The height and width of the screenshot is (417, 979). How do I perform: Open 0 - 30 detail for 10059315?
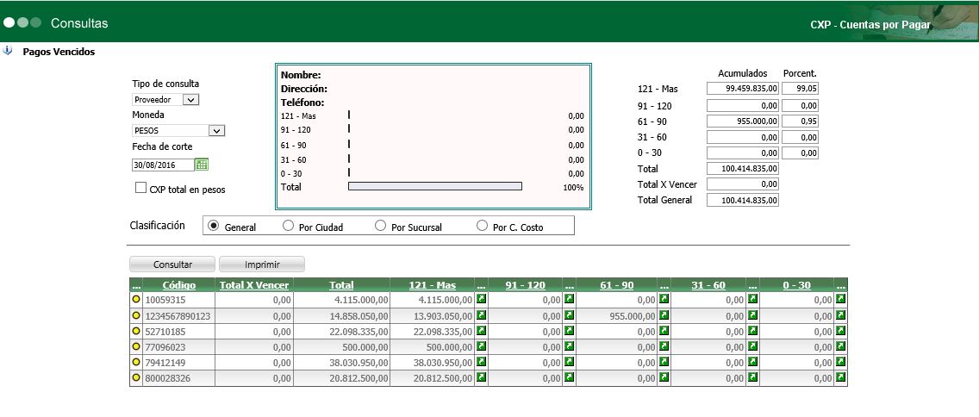pos(841,300)
